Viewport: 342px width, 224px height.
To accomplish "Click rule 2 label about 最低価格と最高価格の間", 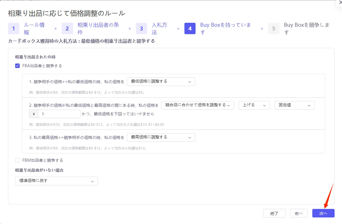I will pyautogui.click(x=94, y=105).
